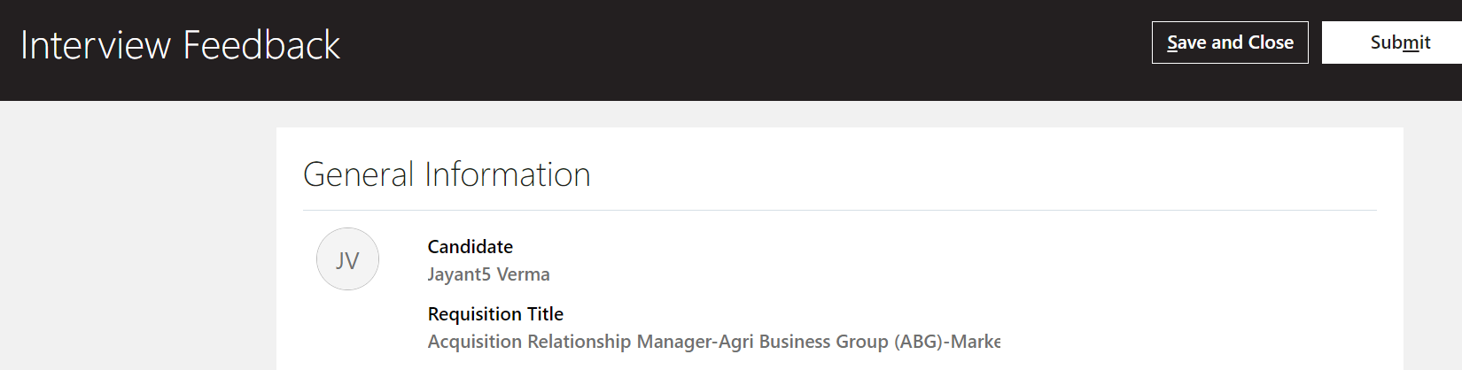Click the word Interview in the dark header
Viewport: 1462px width, 370px height.
(x=96, y=45)
